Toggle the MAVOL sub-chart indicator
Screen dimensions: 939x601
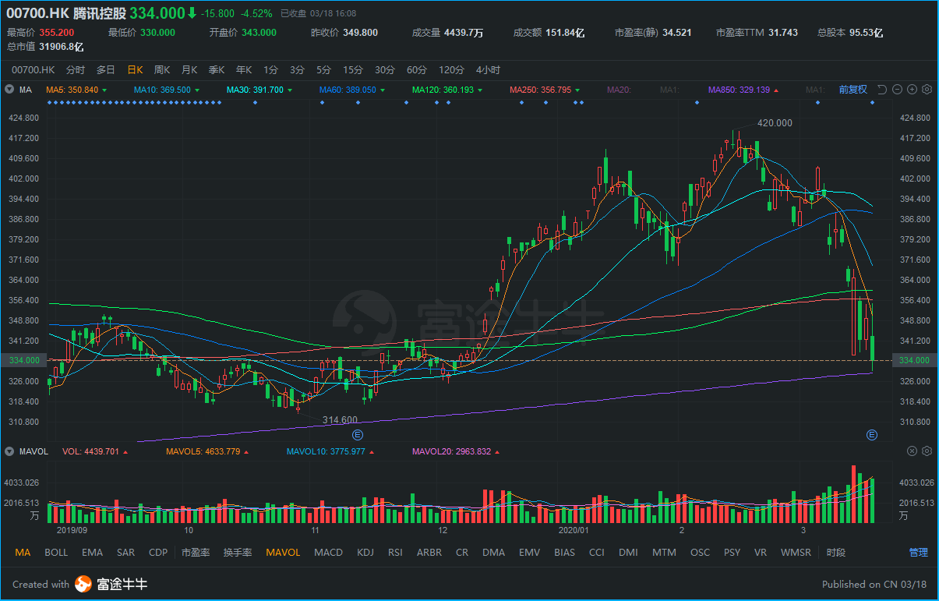click(283, 553)
